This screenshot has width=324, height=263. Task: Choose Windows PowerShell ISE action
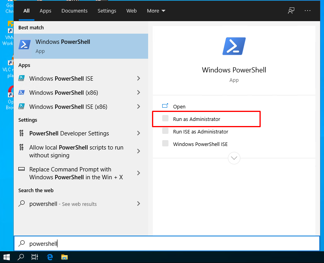click(x=200, y=144)
